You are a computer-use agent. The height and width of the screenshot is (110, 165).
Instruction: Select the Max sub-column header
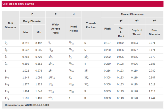(26, 32)
